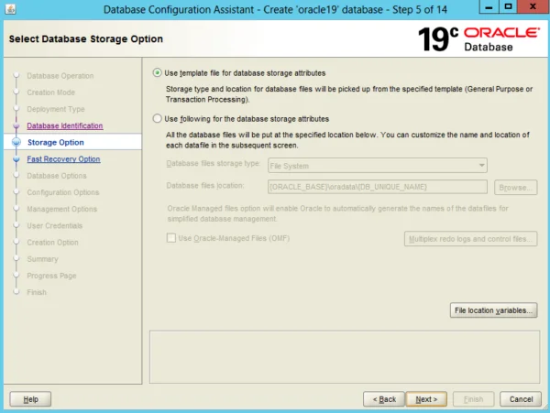The image size is (550, 413).
Task: Check the Use Oracle-Managed Files (OMF) box
Action: click(x=171, y=238)
